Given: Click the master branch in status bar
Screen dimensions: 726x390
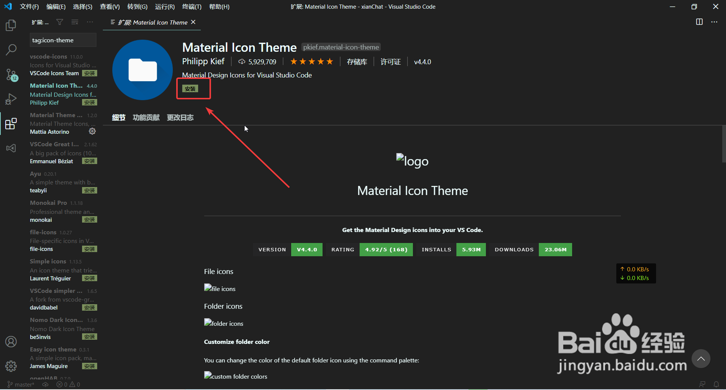Looking at the screenshot, I should (x=21, y=384).
